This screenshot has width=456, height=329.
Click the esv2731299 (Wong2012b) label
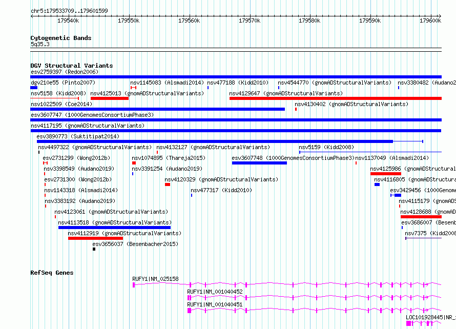coord(76,158)
